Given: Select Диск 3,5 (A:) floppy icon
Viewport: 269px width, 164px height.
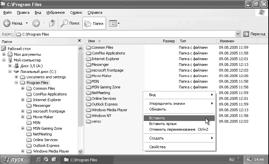Looking at the screenshot, I should (x=16, y=66).
